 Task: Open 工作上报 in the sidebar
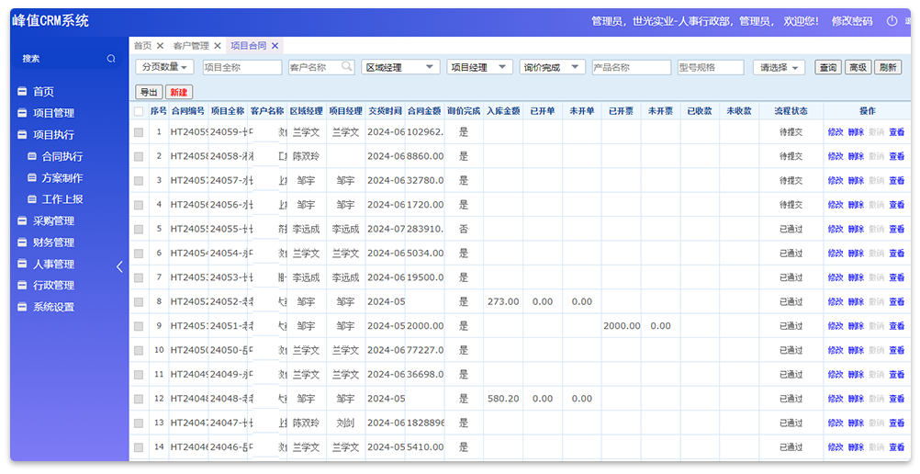click(62, 199)
